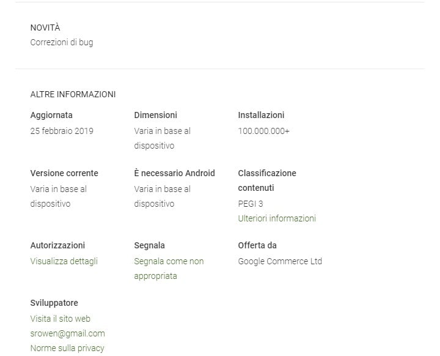Click the NOVITÀ section heading
This screenshot has height=356, width=440.
pos(45,28)
